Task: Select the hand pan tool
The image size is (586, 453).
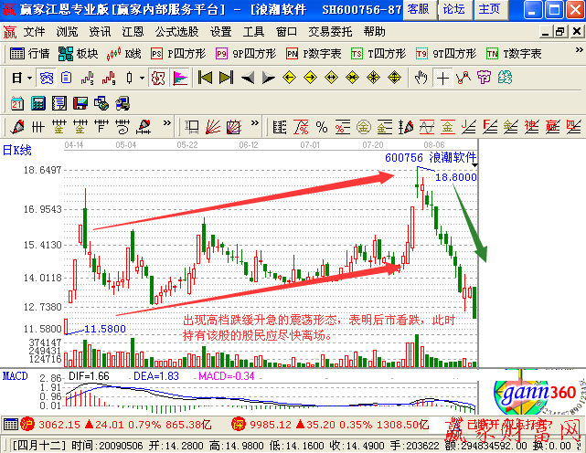Action: pyautogui.click(x=421, y=78)
